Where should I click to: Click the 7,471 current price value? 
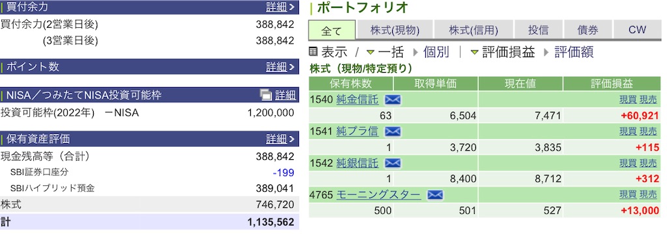(x=548, y=116)
